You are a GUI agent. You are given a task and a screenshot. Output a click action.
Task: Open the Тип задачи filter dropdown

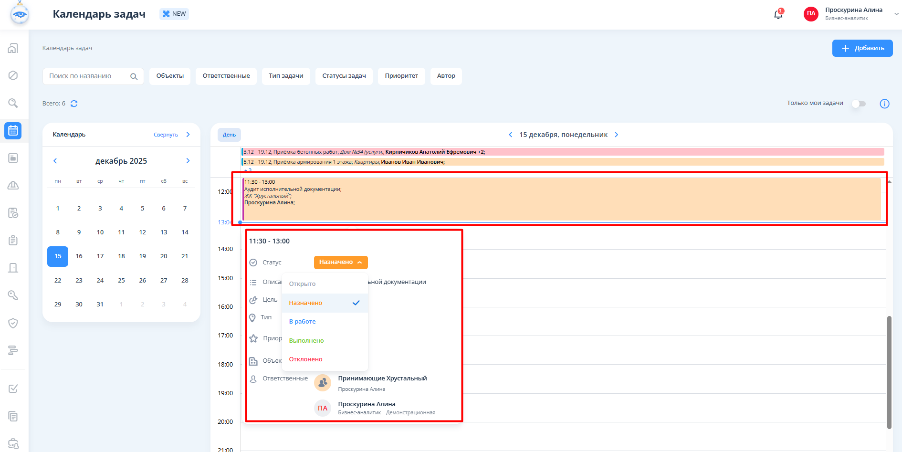click(286, 76)
